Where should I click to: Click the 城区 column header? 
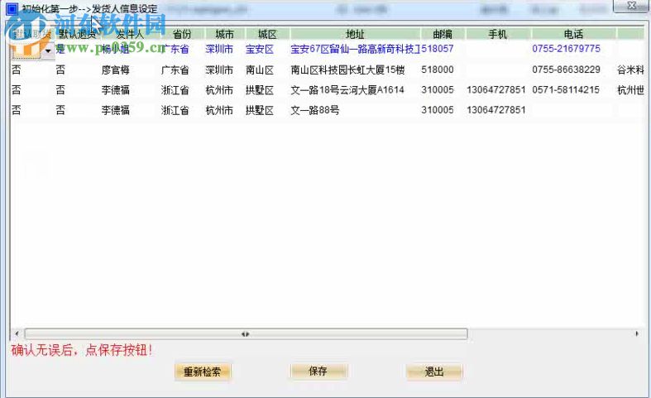tap(267, 34)
